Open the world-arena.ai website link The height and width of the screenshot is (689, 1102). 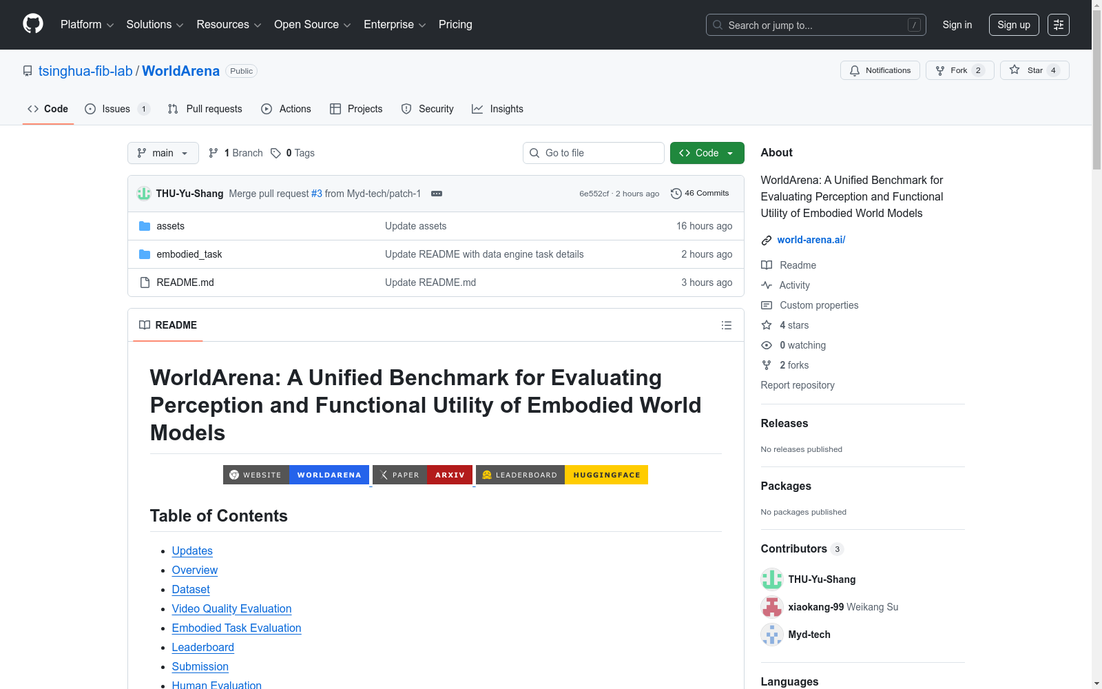point(811,240)
